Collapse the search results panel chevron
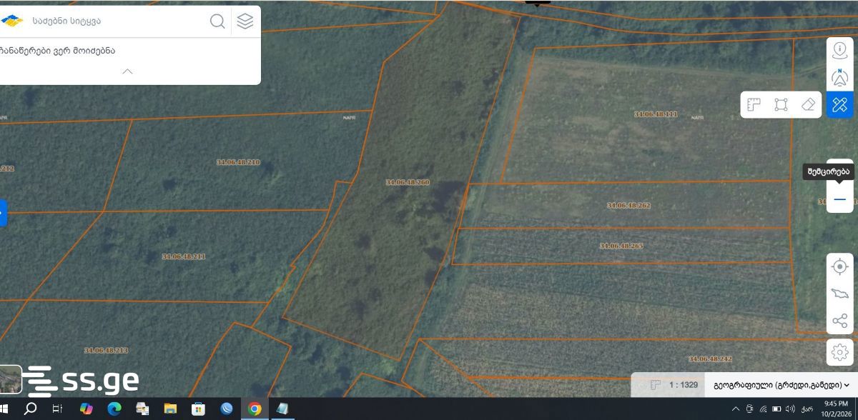The image size is (858, 420). [127, 71]
